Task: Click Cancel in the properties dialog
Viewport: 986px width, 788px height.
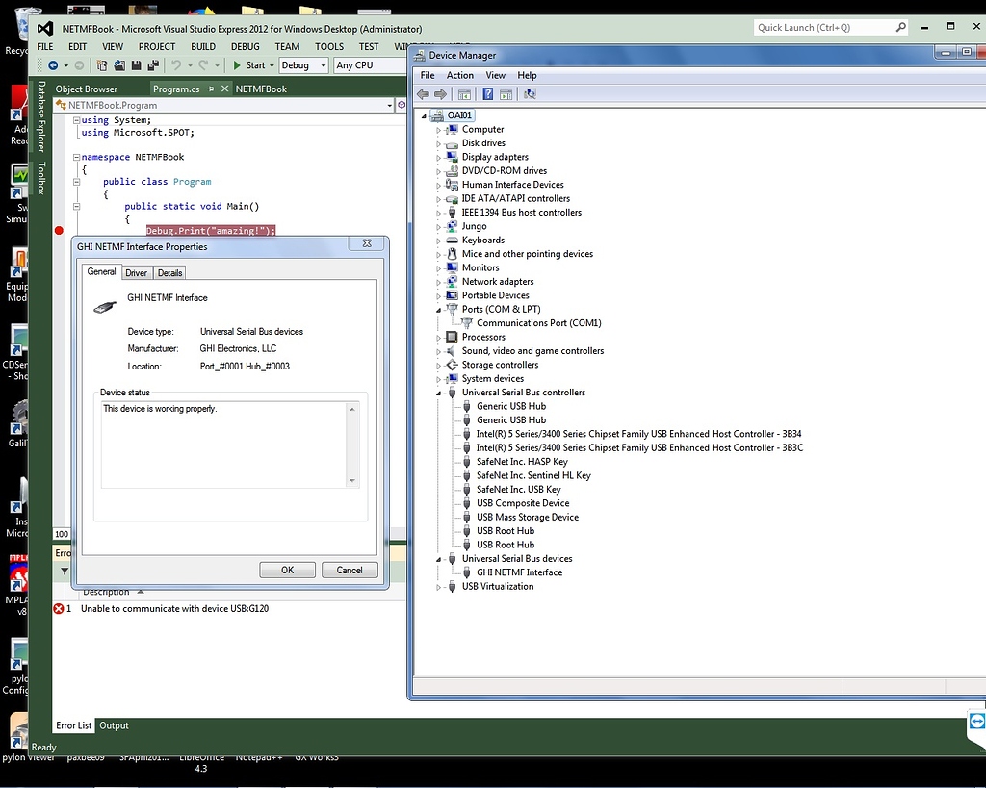Action: pos(350,570)
